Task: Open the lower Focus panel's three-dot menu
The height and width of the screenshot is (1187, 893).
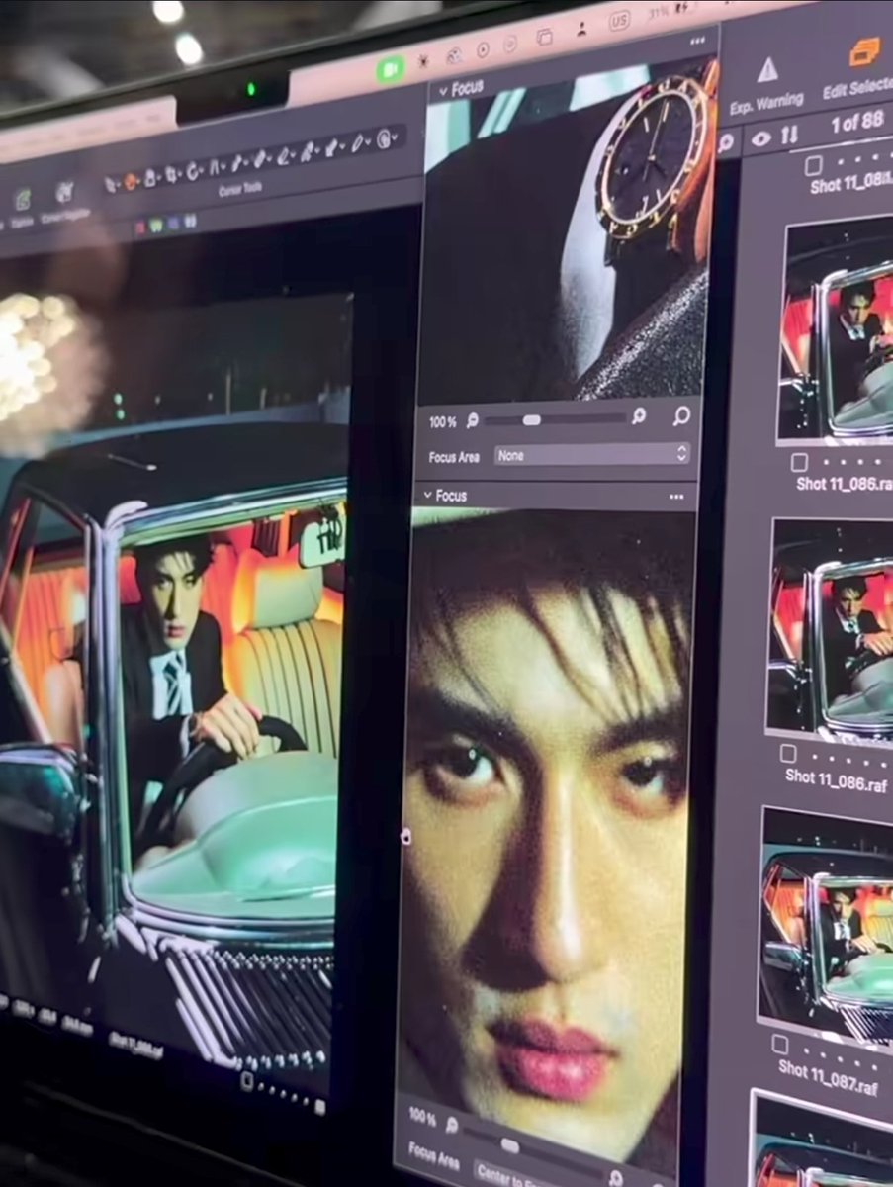Action: (676, 497)
